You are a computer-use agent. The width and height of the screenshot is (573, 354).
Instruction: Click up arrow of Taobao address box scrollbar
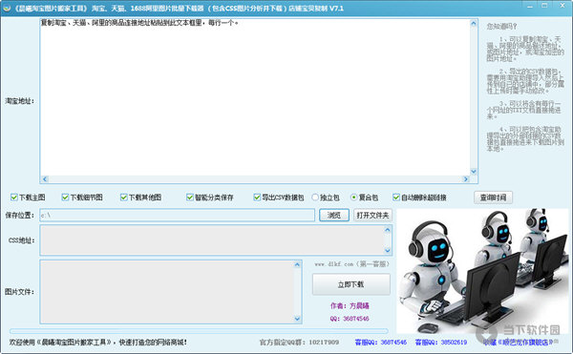(x=474, y=23)
